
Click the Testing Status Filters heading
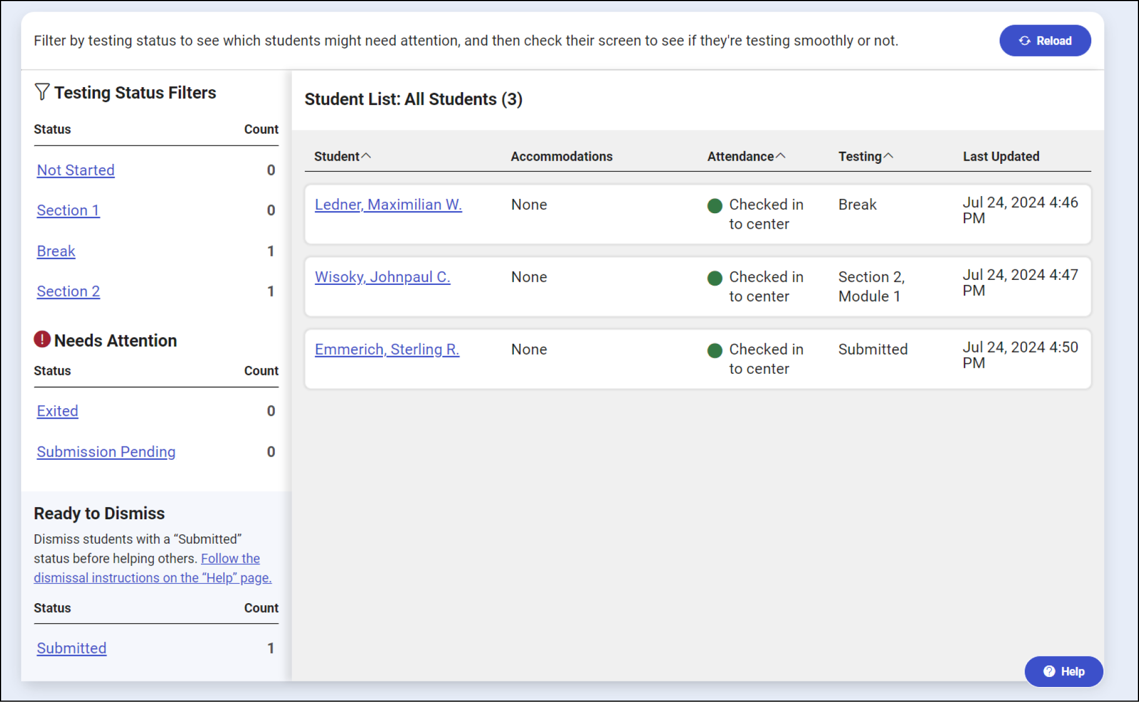pyautogui.click(x=135, y=92)
